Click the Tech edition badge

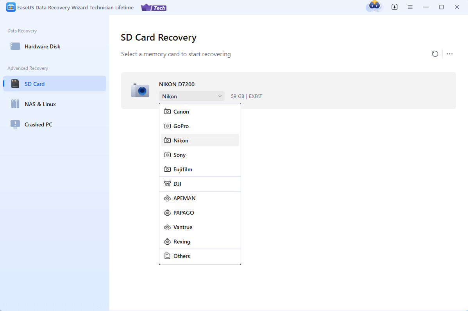click(x=153, y=7)
